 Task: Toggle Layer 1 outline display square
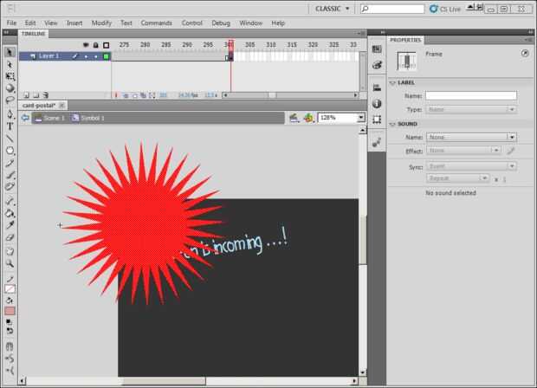[x=106, y=55]
